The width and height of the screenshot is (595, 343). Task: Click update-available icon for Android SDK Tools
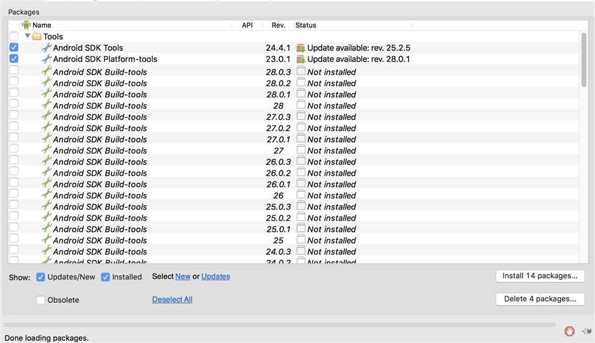tap(301, 48)
